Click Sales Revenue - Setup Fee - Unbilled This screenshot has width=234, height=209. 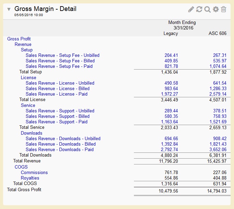point(63,55)
